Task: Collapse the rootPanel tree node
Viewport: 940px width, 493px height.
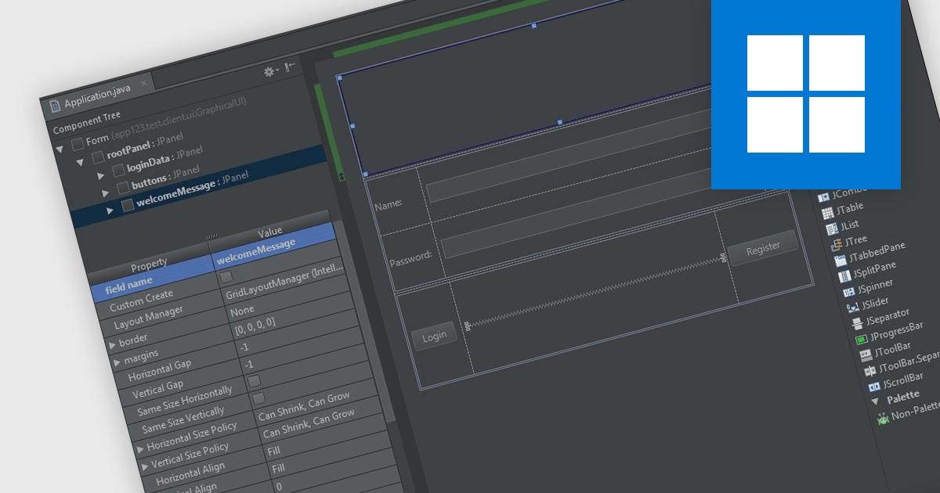Action: [x=81, y=160]
